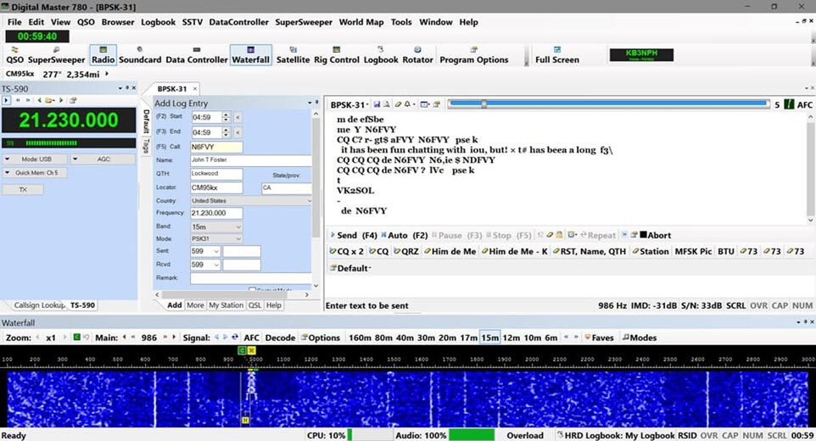This screenshot has width=816, height=441.
Task: Toggle the Waterfall panel button
Action: (x=250, y=55)
